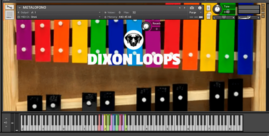Open the Output st.1 dropdown

(x=100, y=12)
